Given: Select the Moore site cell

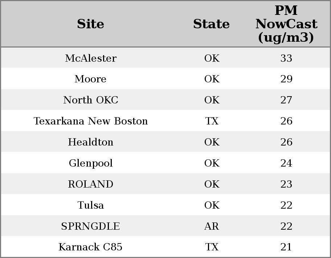Looking at the screenshot, I should click(x=90, y=79).
